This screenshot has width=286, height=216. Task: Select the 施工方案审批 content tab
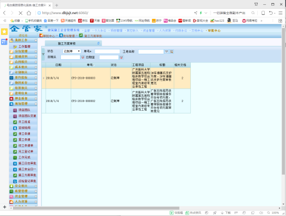point(73,43)
